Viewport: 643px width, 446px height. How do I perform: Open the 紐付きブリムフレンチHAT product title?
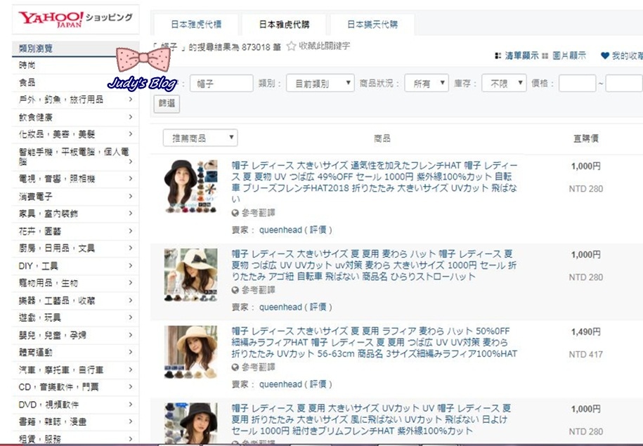pos(372,419)
